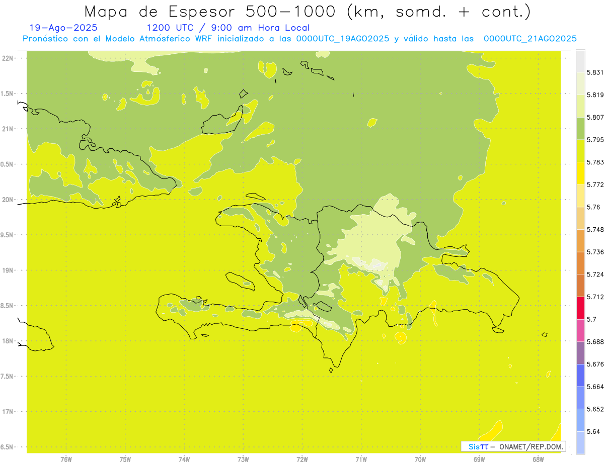Screen dimensions: 604x466
Task: Click the longitude label 72W
Action: 302,459
